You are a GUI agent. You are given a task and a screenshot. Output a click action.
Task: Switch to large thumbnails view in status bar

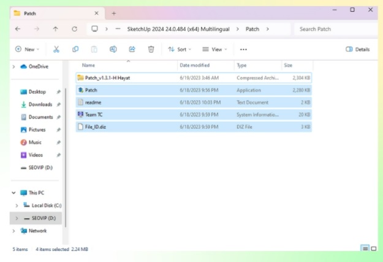[x=373, y=249]
